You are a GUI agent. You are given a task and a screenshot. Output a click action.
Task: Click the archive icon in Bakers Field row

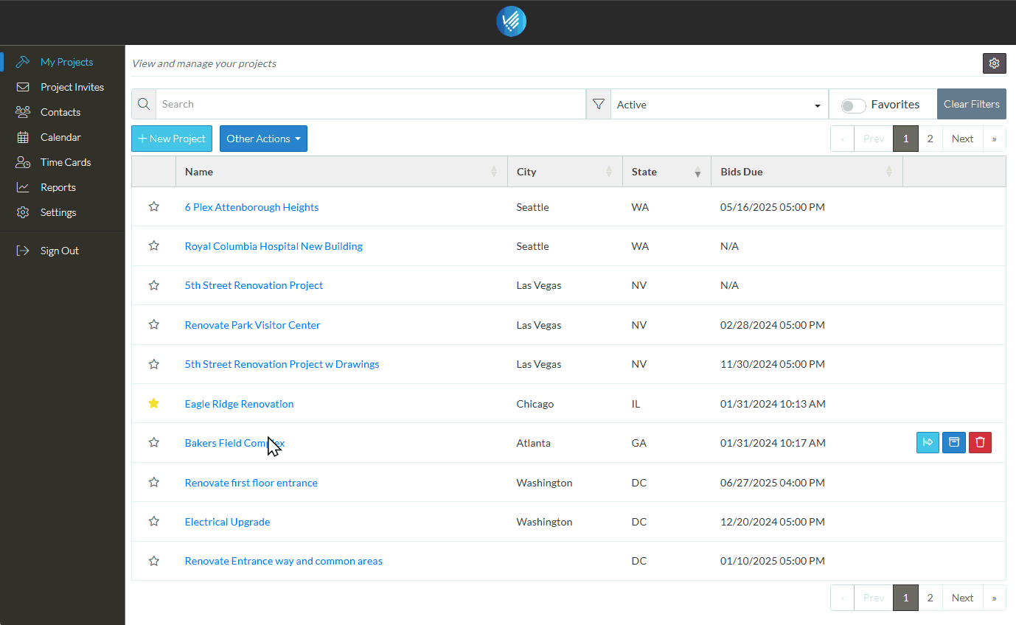coord(954,442)
